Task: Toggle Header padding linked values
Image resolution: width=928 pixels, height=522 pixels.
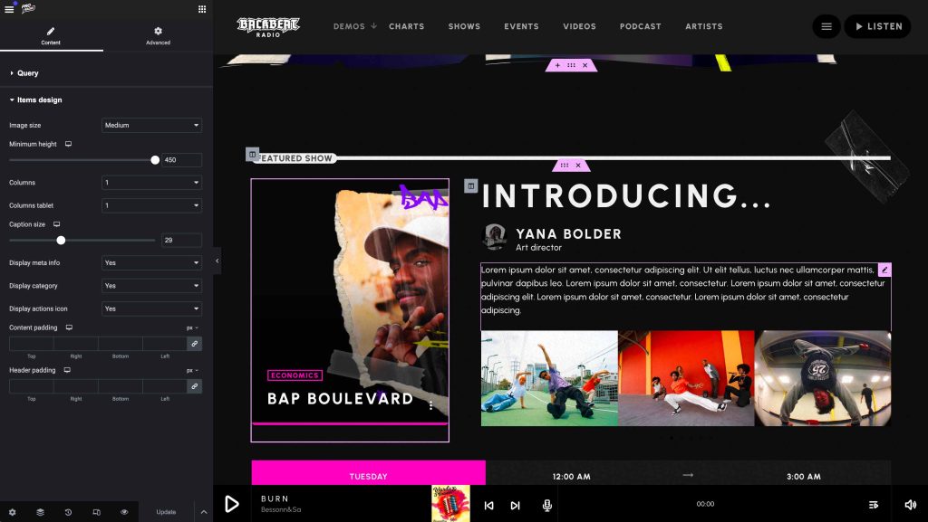Action: coord(194,386)
